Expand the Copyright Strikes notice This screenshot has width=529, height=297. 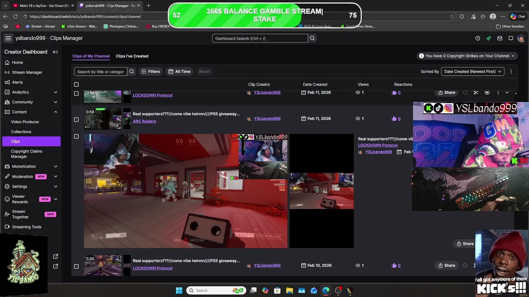click(x=467, y=56)
